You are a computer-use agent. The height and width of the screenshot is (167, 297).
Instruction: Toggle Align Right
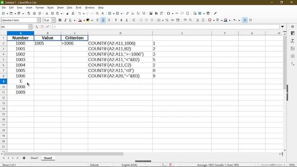click(109, 20)
